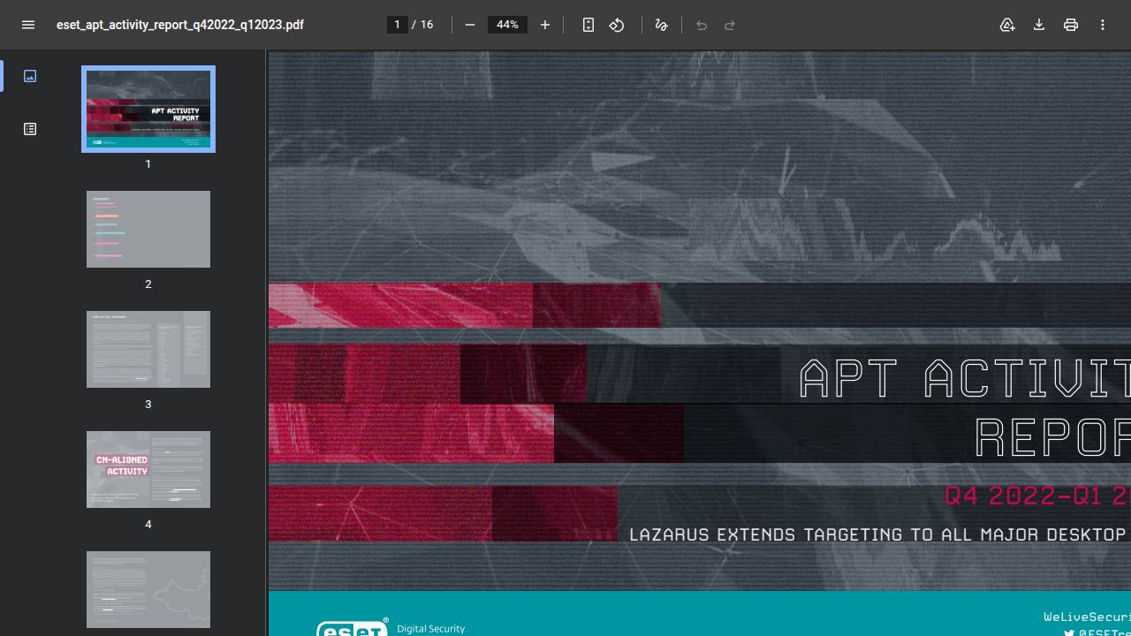Open the more actions three-dot menu
The height and width of the screenshot is (636, 1131).
(x=1103, y=25)
